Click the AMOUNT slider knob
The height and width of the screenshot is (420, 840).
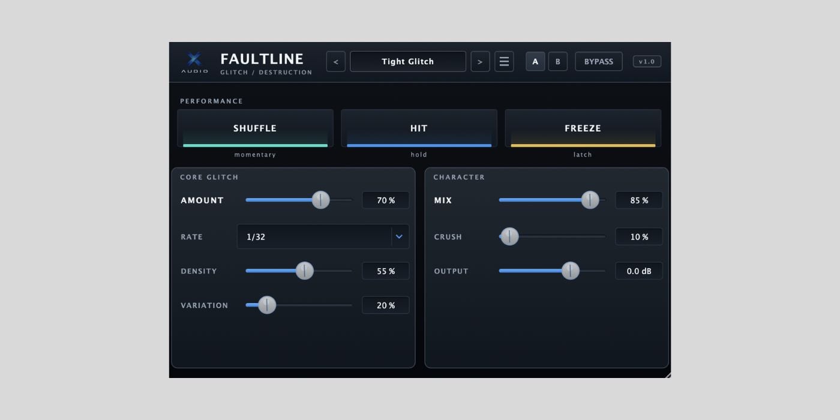(x=321, y=200)
